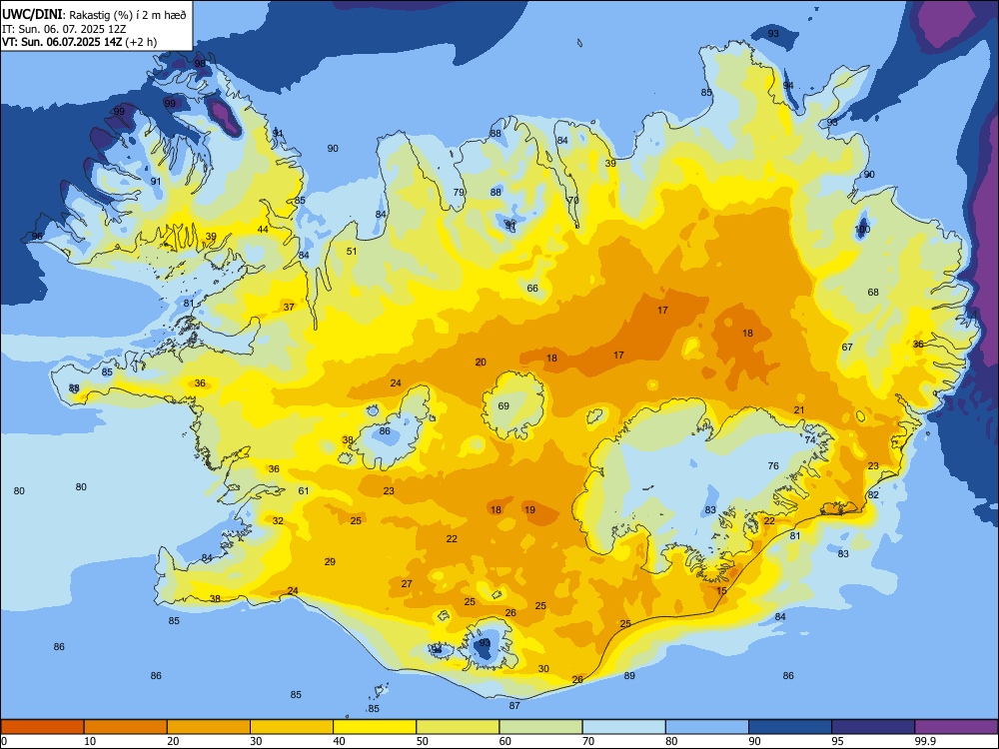Click the '99.9' legend tick label
Screen dimensions: 999x749
click(925, 741)
